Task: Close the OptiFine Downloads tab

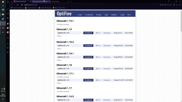Action: click(x=30, y=1)
